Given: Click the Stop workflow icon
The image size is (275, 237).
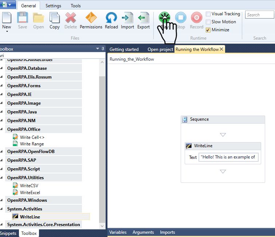Looking at the screenshot, I should (x=181, y=18).
